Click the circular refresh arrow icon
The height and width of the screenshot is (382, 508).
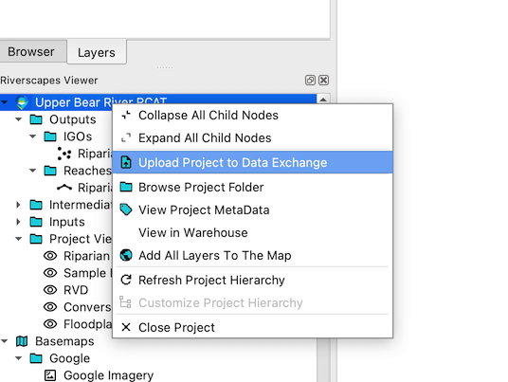[126, 280]
